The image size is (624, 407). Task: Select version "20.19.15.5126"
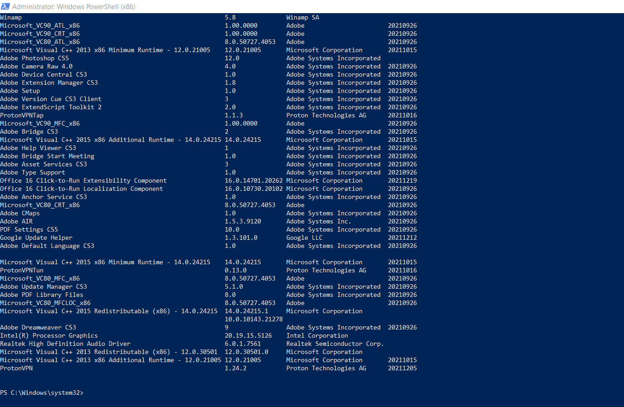(248, 336)
